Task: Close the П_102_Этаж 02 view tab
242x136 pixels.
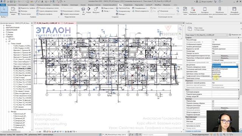Action: [x=59, y=23]
